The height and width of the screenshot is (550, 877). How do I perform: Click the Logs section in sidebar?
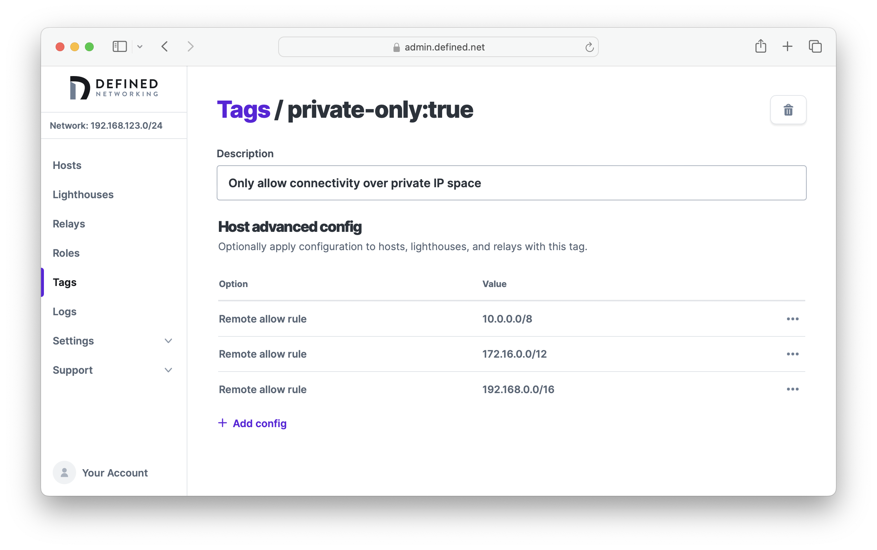tap(64, 311)
